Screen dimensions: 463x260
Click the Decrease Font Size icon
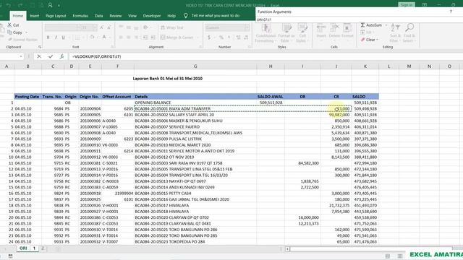(x=109, y=27)
